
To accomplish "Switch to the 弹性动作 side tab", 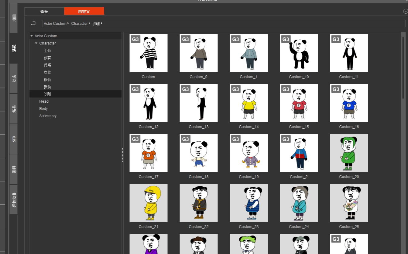I will point(14,200).
